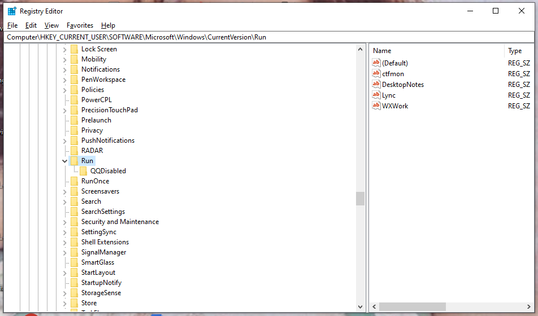Click the Lync string value icon
Screen dimensions: 538x316
click(x=376, y=95)
